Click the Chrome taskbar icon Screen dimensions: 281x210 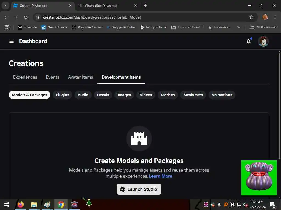tap(61, 205)
